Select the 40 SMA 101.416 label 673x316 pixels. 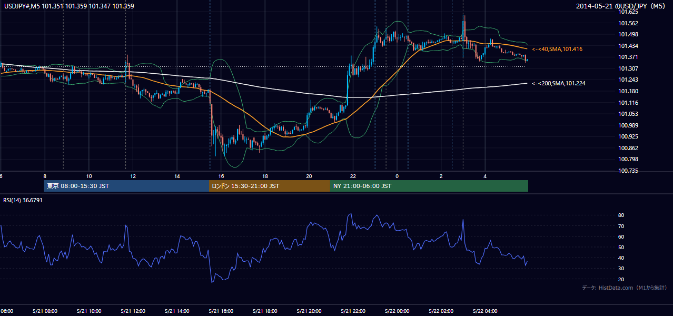(557, 49)
